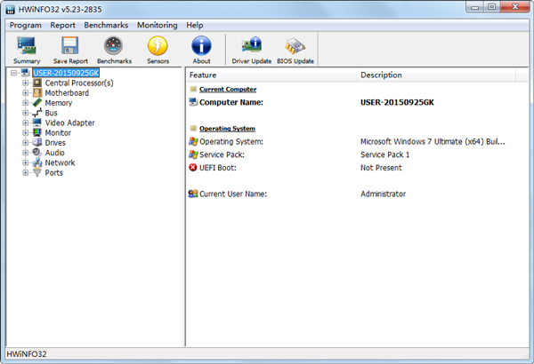Image resolution: width=534 pixels, height=364 pixels.
Task: Select the USER-20150925GK tree label
Action: pos(66,73)
